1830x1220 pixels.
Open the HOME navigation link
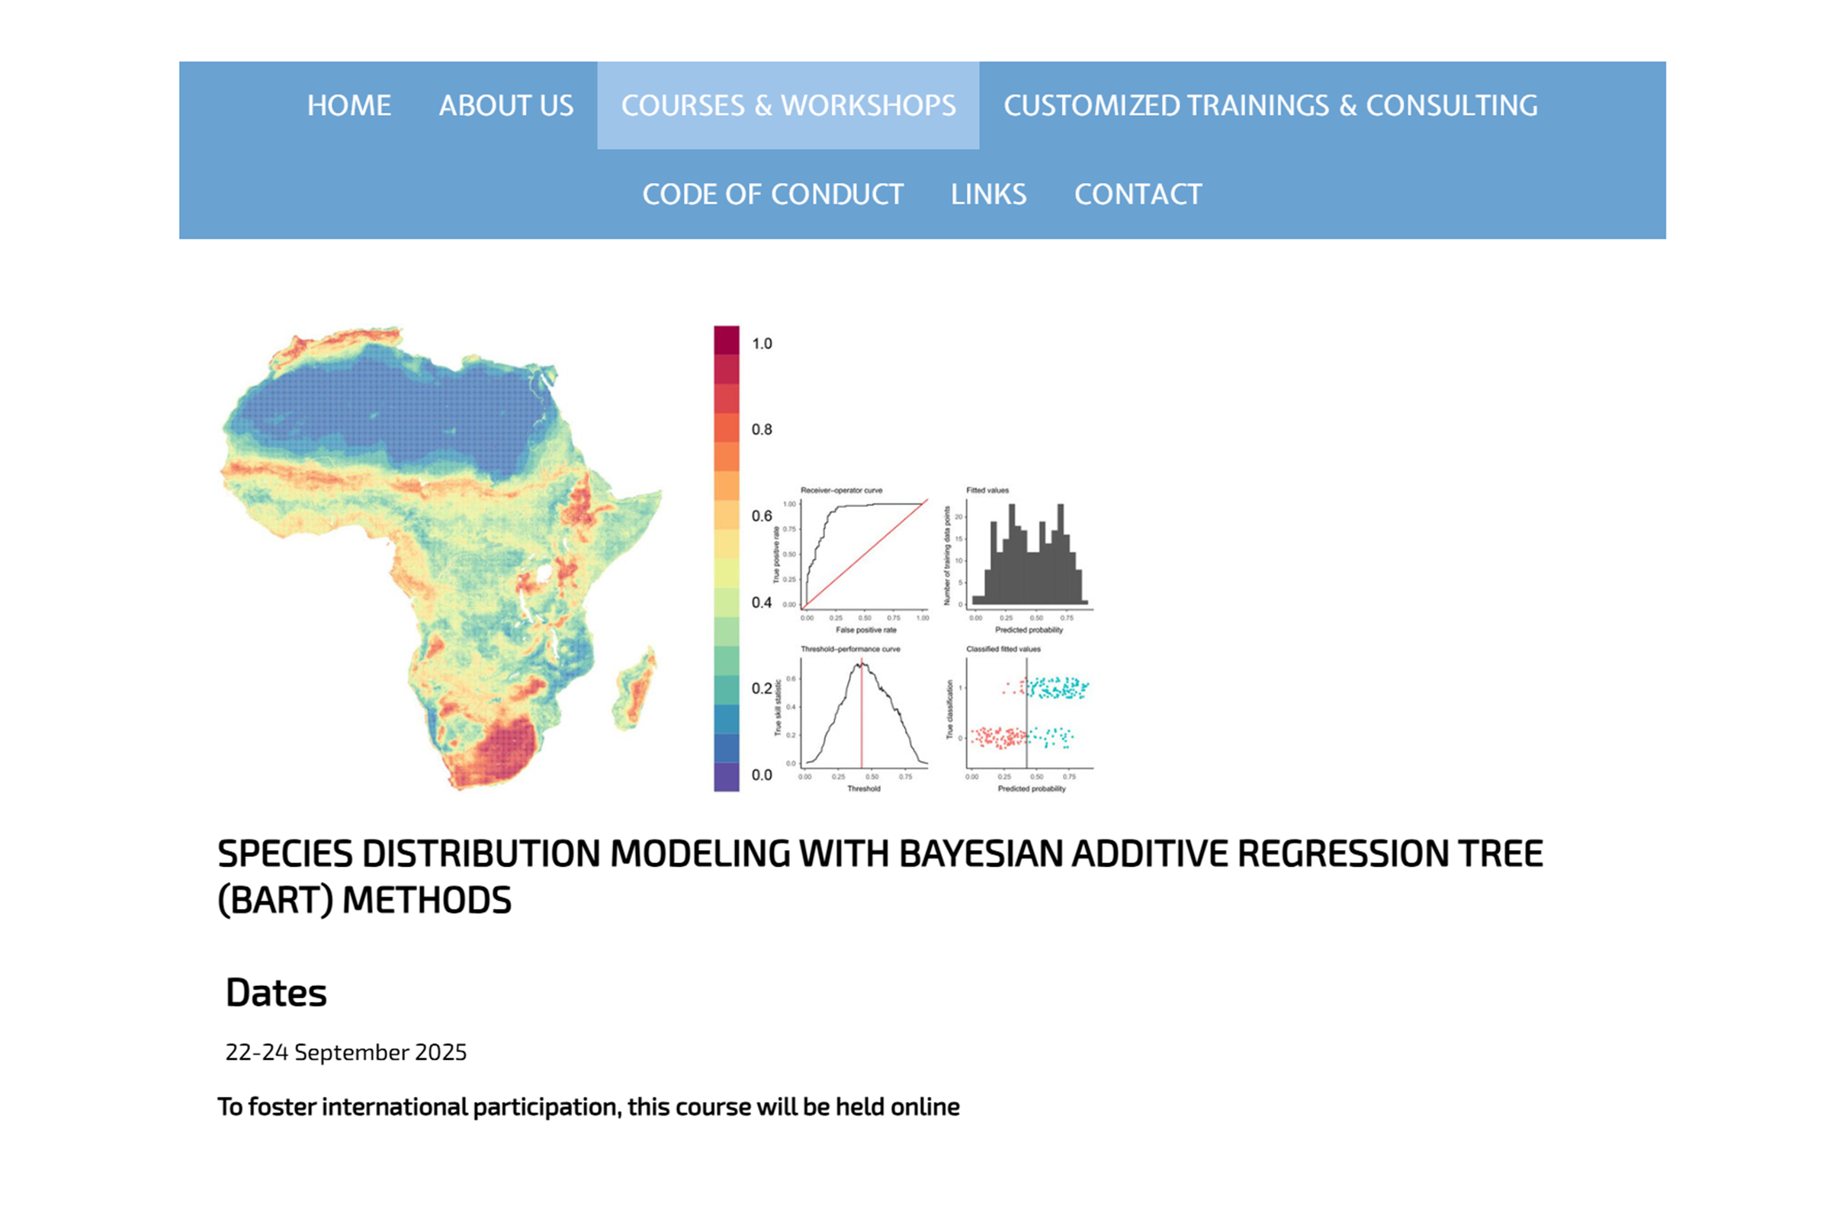tap(349, 106)
